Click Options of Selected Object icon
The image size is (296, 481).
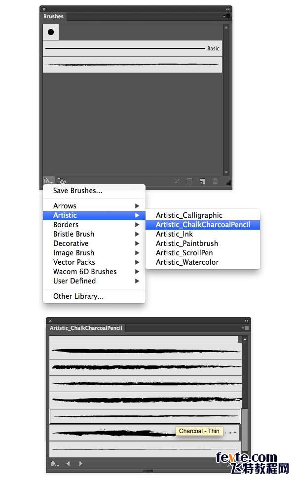click(x=189, y=181)
